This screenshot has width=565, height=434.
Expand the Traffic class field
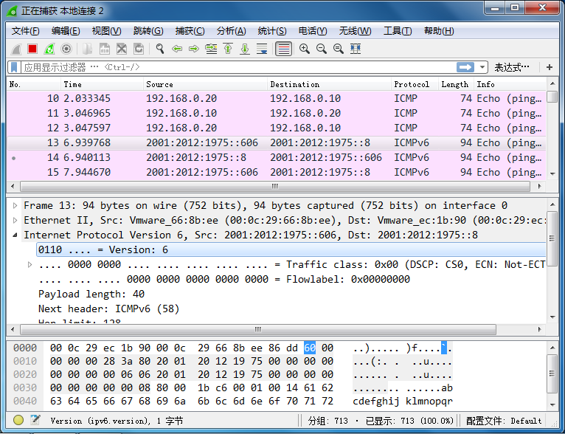30,264
